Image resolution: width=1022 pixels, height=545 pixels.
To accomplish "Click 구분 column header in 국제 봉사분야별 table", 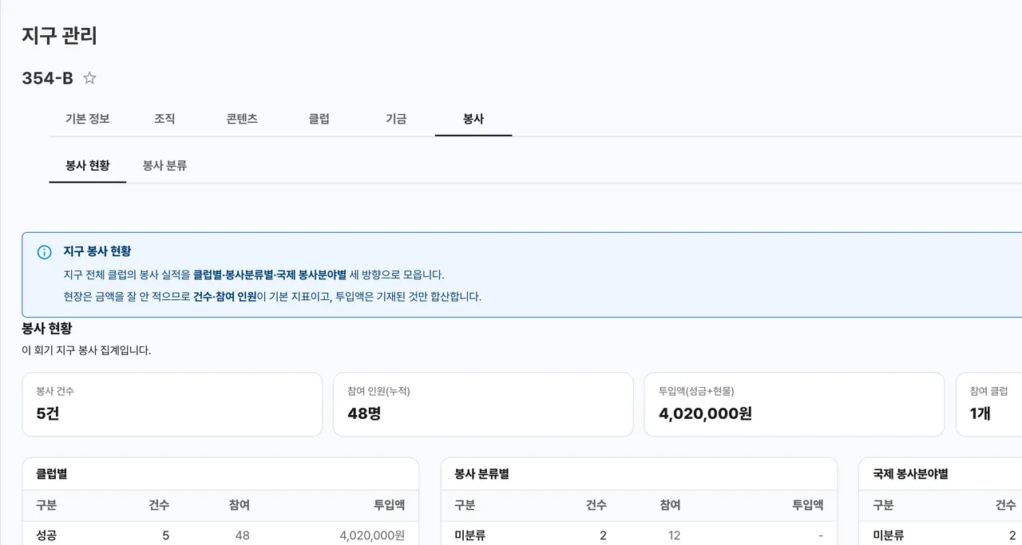I will tap(883, 505).
